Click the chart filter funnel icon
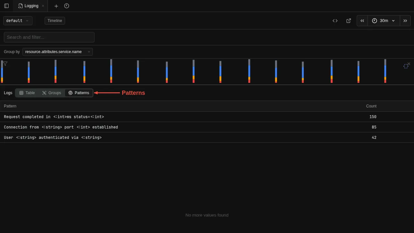 5,64
